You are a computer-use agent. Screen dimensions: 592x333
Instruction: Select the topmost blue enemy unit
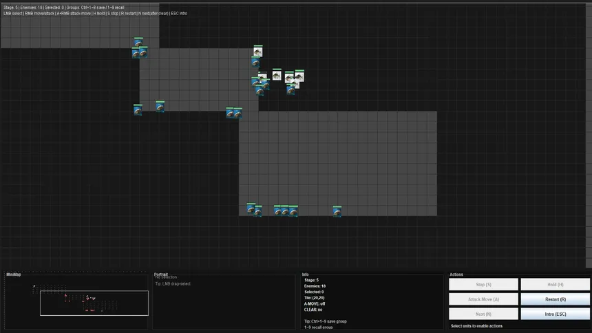click(x=138, y=43)
